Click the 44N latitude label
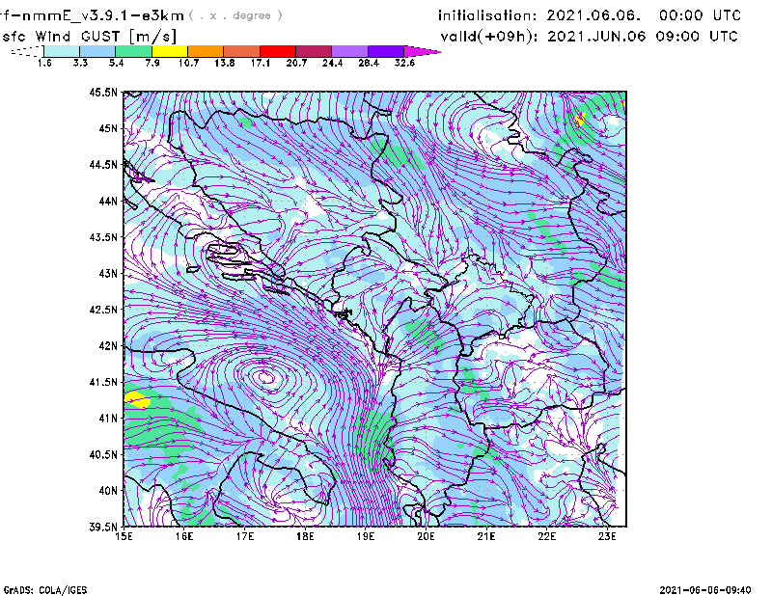This screenshot has width=772, height=596. click(108, 201)
